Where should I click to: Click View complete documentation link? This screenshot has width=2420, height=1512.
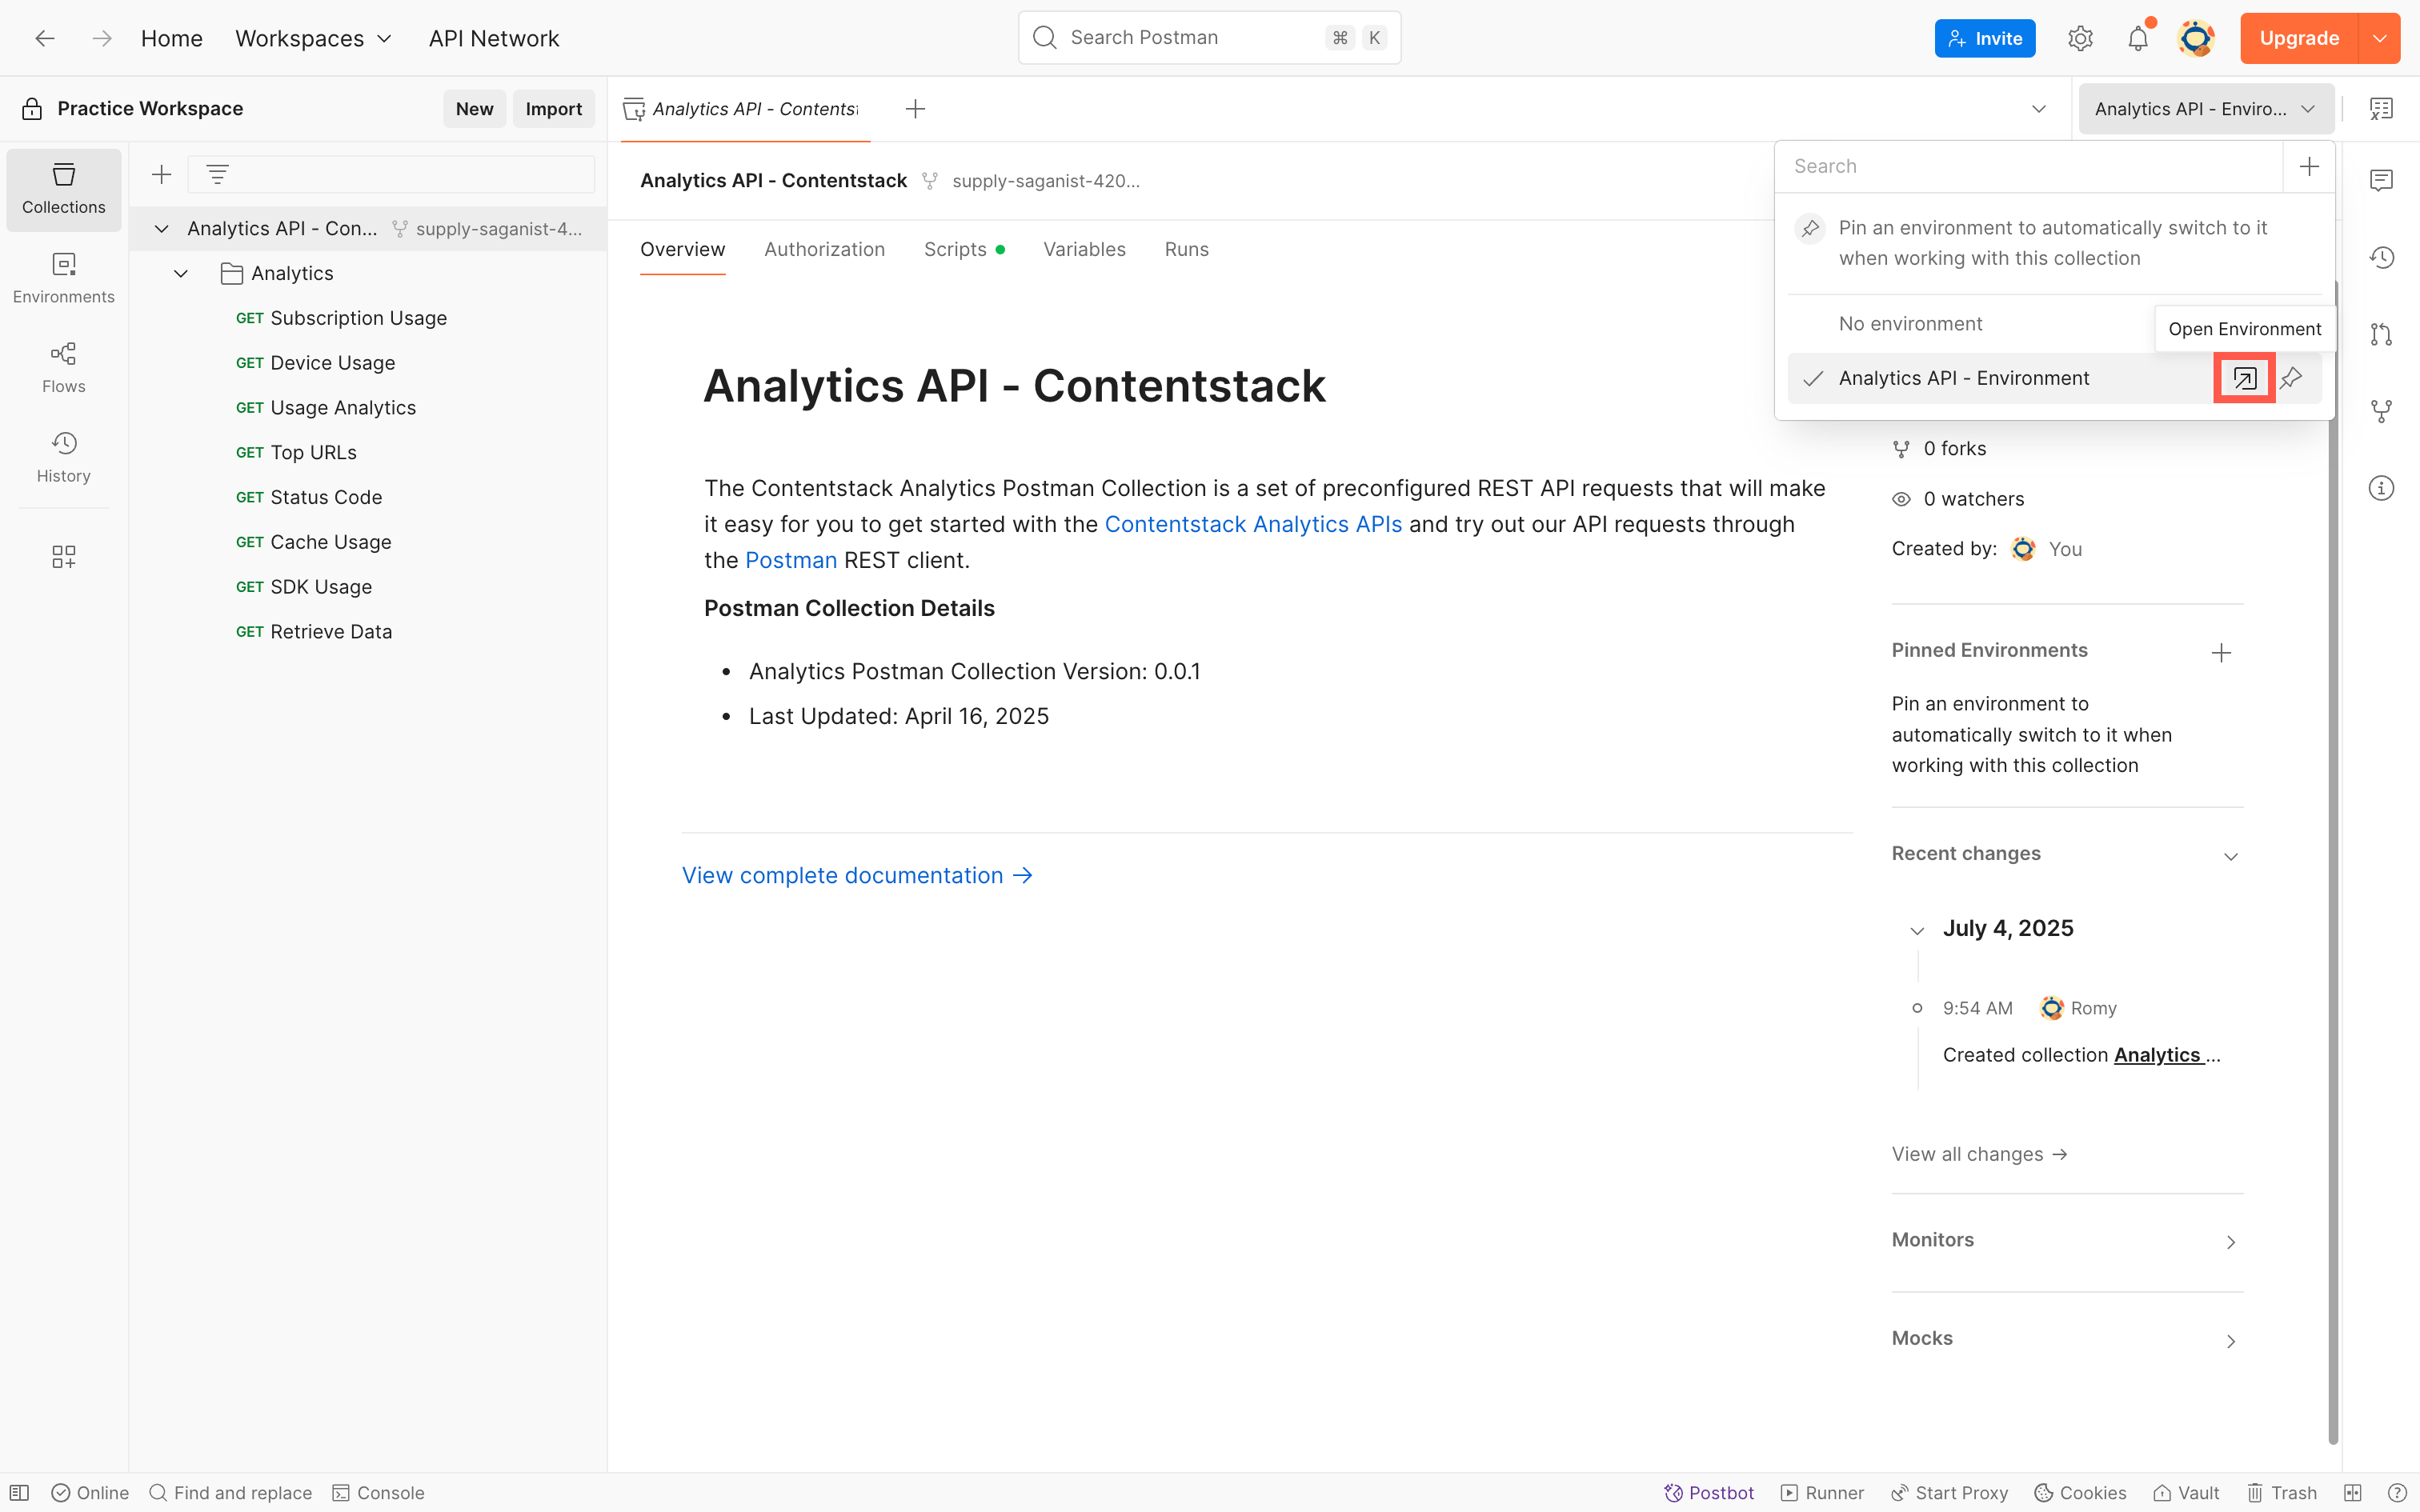point(857,875)
